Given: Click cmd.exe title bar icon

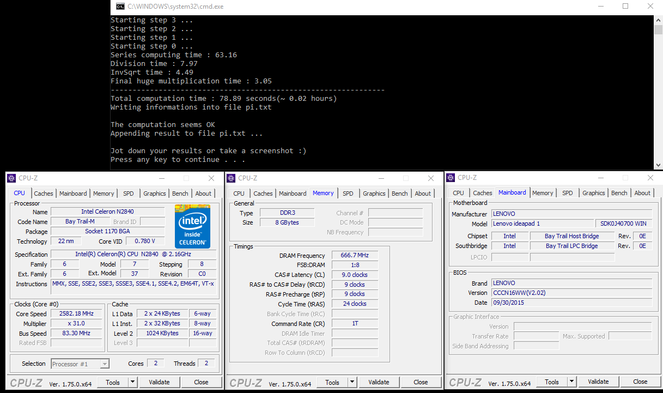Looking at the screenshot, I should pyautogui.click(x=120, y=7).
